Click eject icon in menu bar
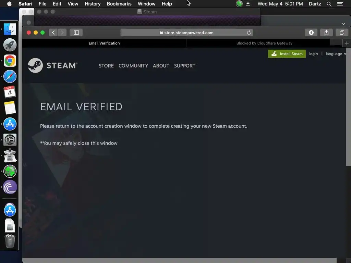Screen dimensions: 351x263 [x=248, y=4]
